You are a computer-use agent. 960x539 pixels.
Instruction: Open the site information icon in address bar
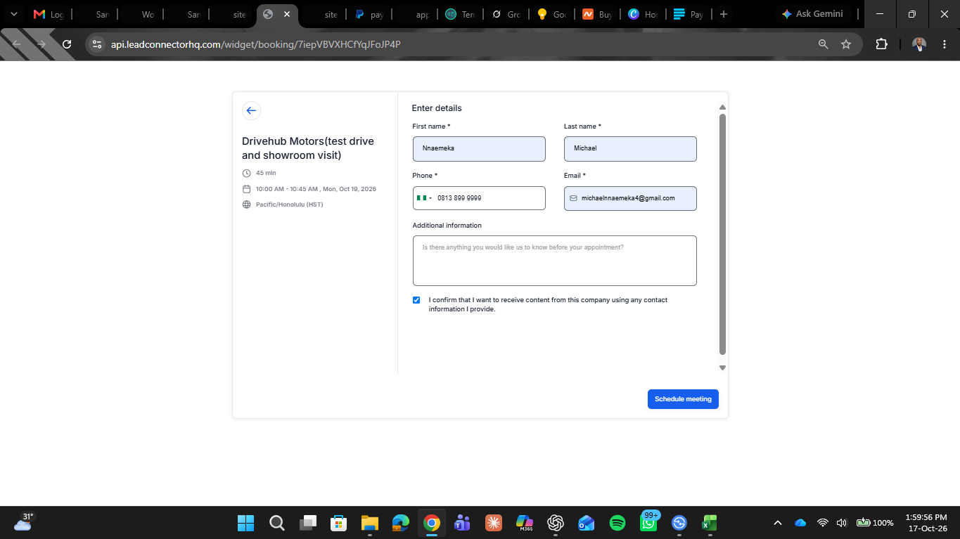(97, 44)
